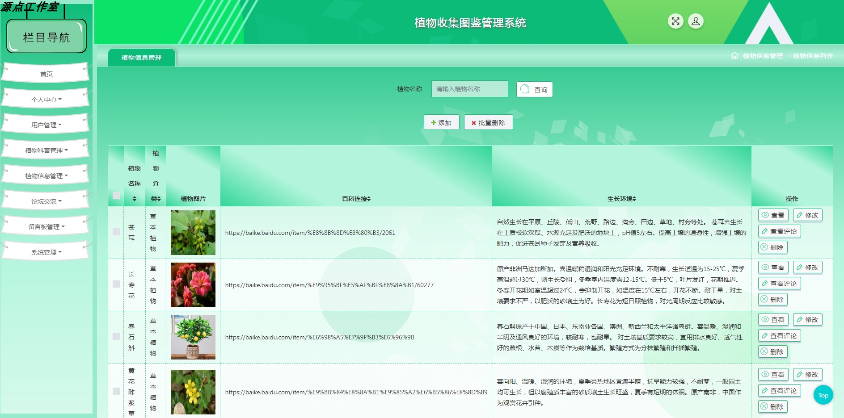Click the delete X icon for 春石斛

(x=764, y=351)
